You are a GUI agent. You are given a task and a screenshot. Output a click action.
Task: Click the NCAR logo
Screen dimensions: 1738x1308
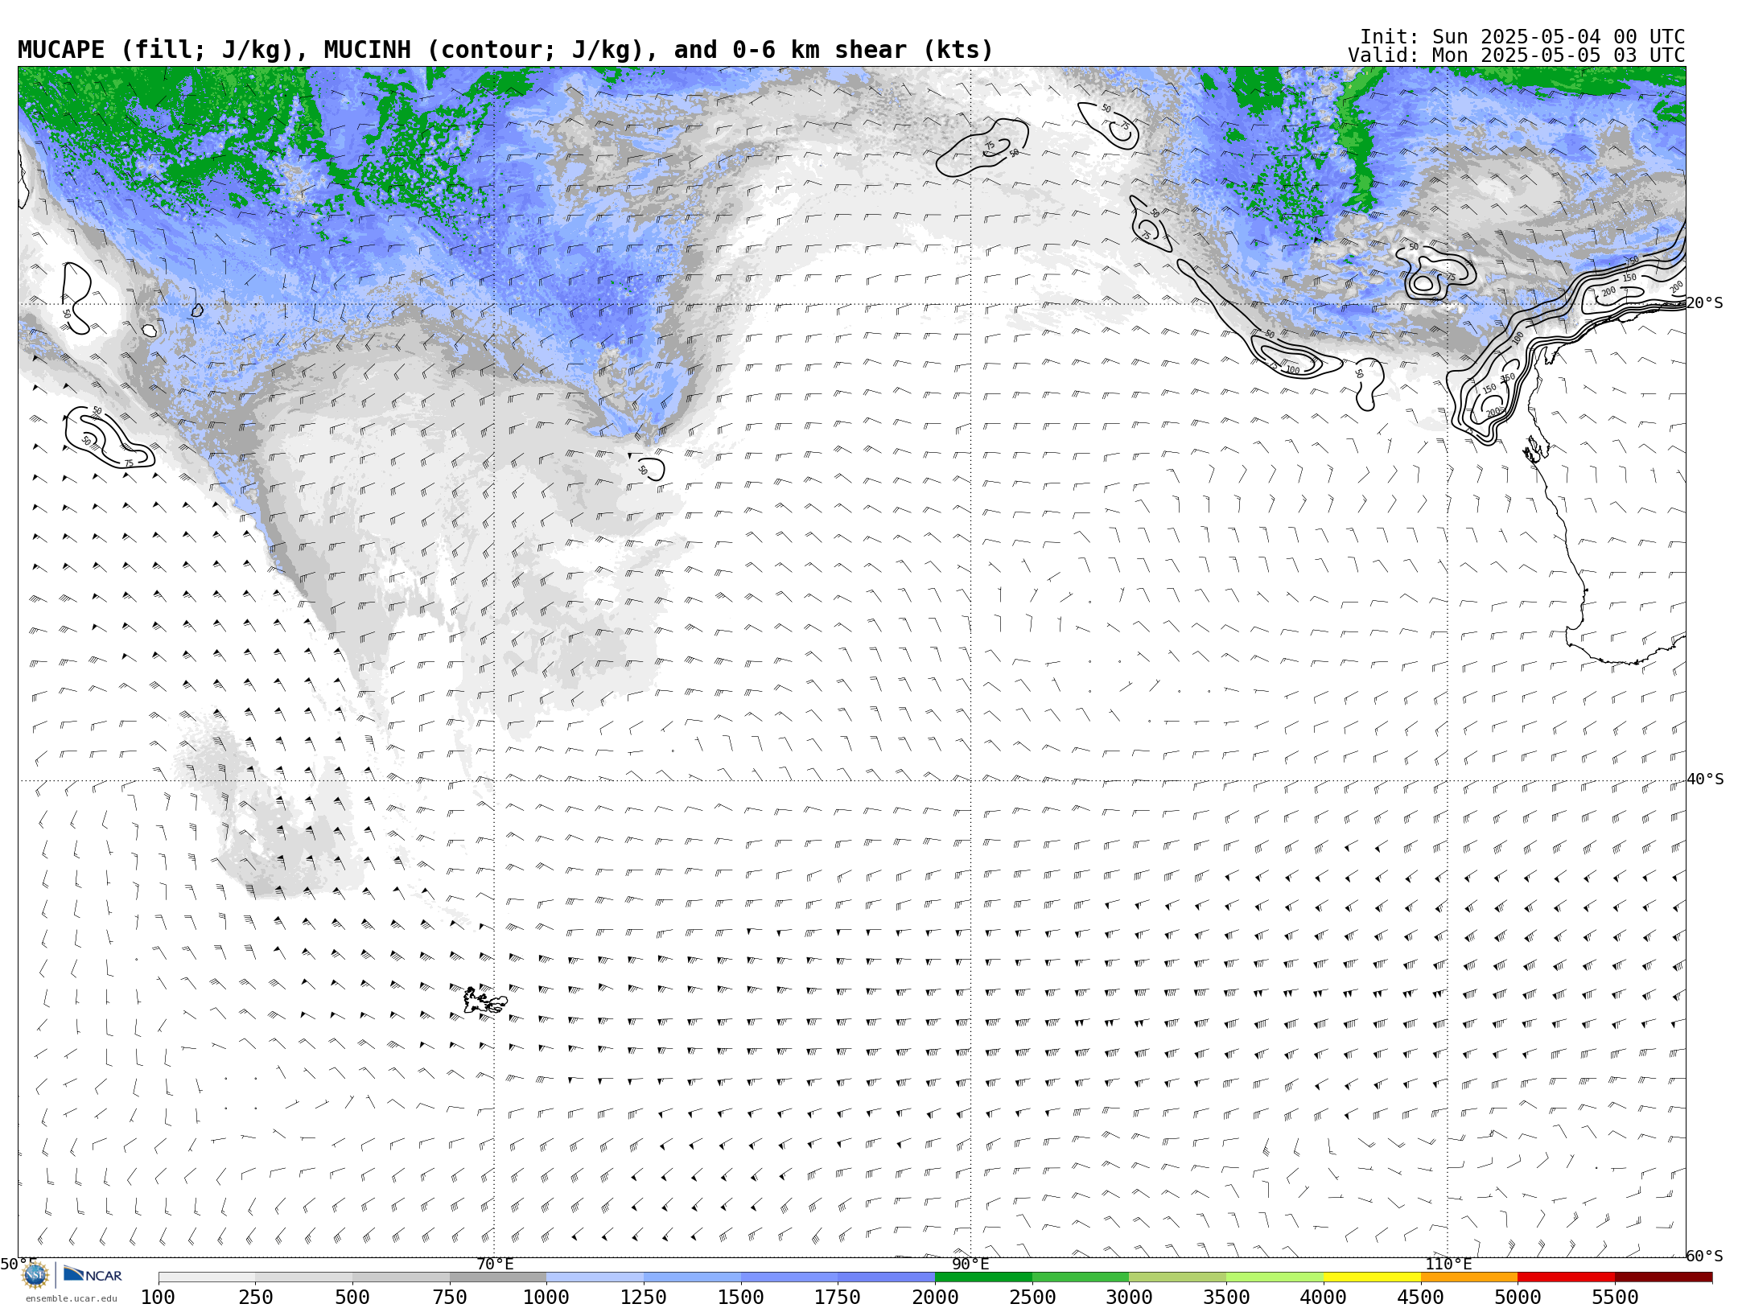[93, 1275]
